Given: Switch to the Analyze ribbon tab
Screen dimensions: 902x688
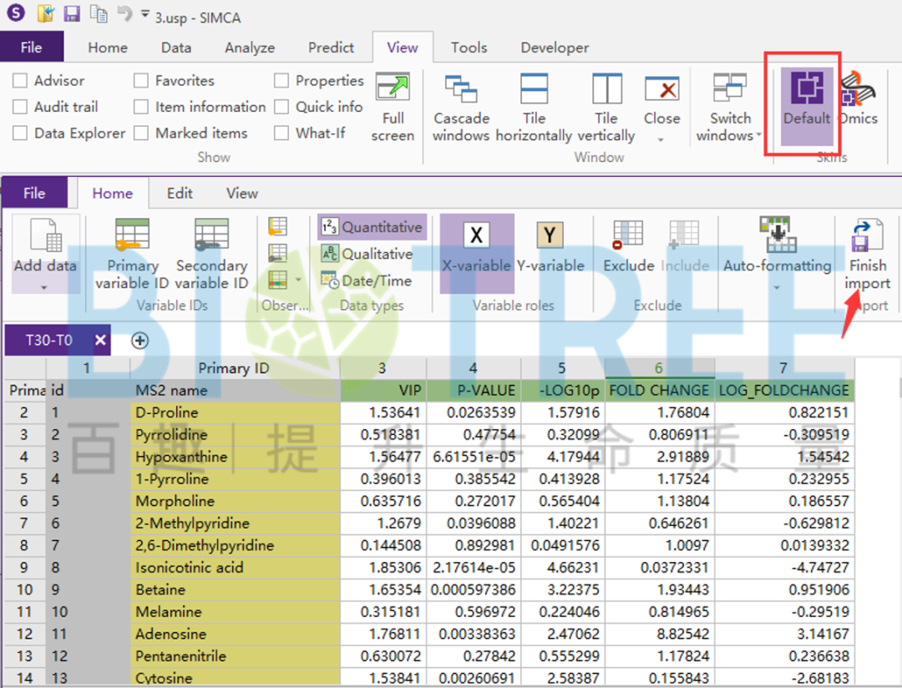Looking at the screenshot, I should pyautogui.click(x=249, y=48).
